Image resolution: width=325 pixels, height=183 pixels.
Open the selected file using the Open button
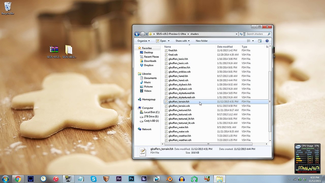(161, 41)
